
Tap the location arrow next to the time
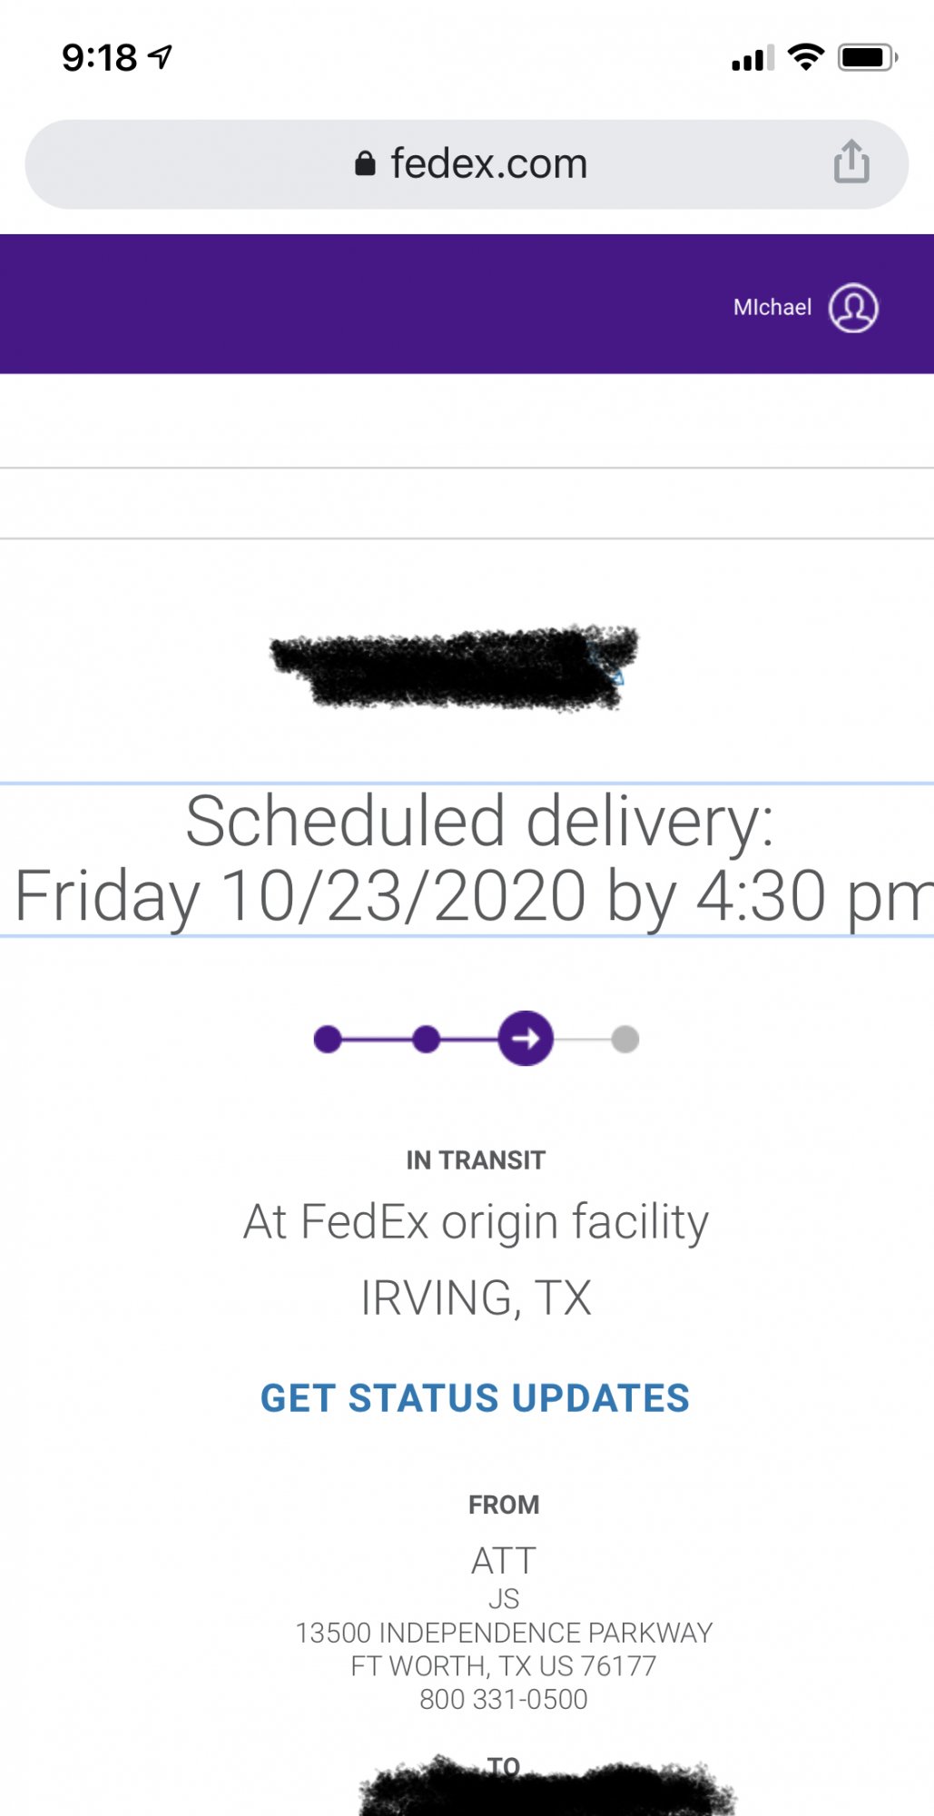tap(161, 57)
